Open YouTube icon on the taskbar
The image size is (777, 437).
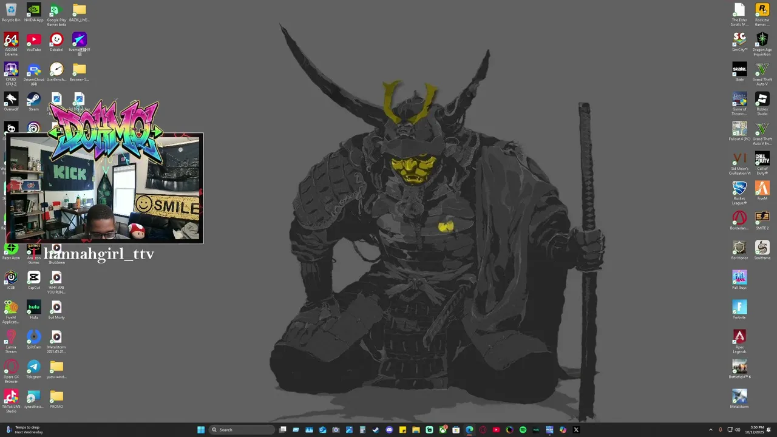coord(496,430)
